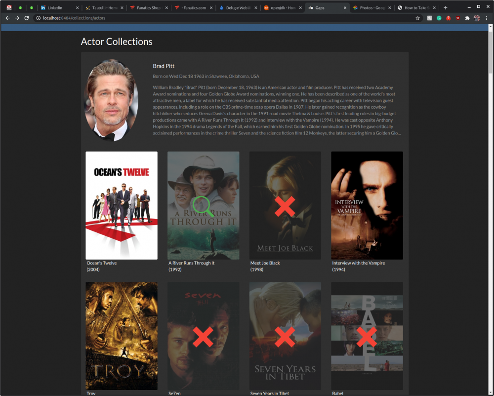494x396 pixels.
Task: Click Brad Pitt's portrait photo
Action: pos(111,100)
